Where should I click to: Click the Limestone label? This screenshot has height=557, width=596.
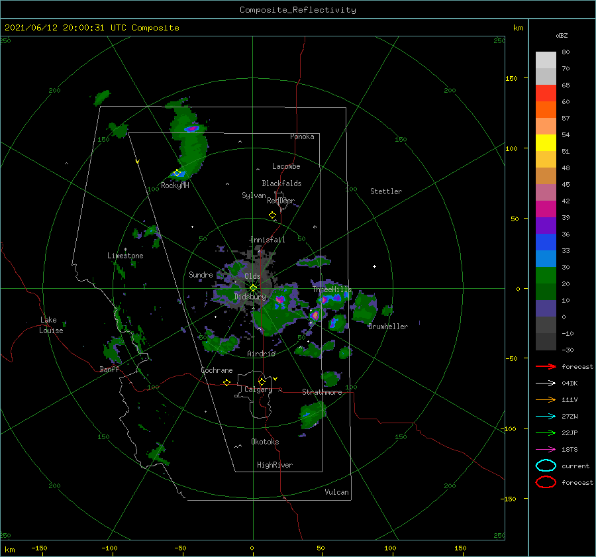[x=125, y=256]
